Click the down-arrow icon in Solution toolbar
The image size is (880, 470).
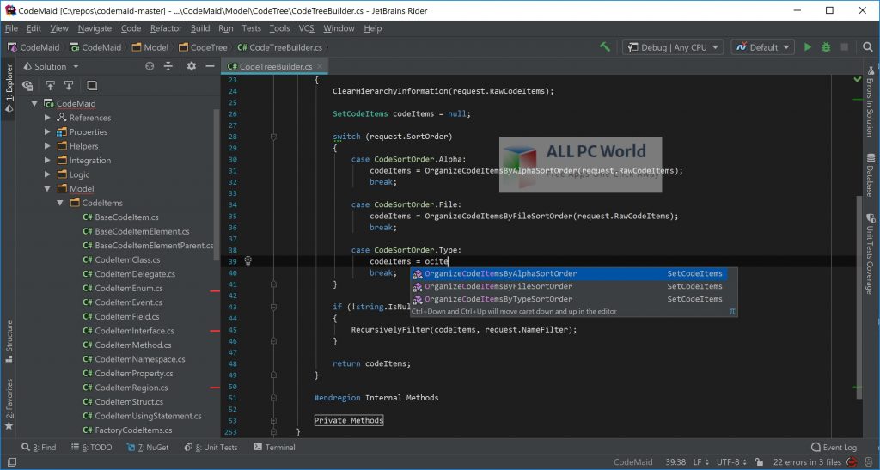coord(69,85)
